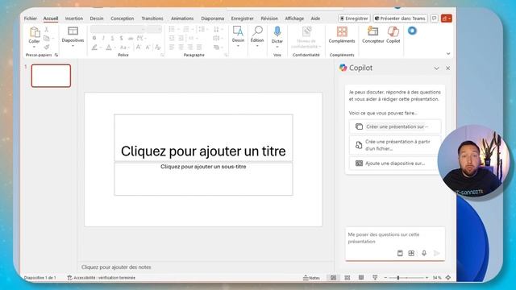Switch to Normal view in status bar
Viewport: 516px width, 290px height.
[x=333, y=277]
